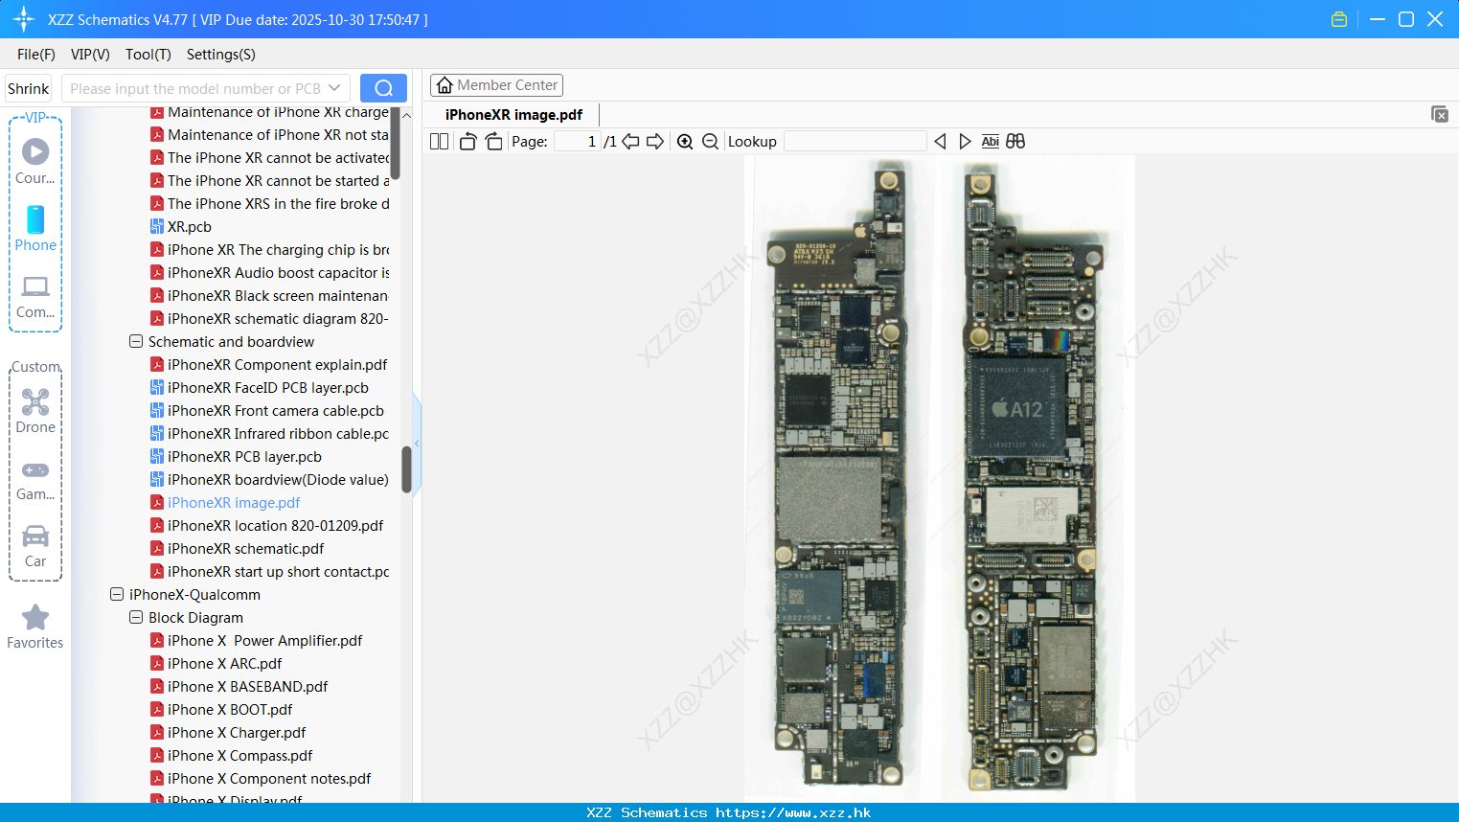Open the Settings(S) menu
This screenshot has height=822, width=1459.
(221, 55)
